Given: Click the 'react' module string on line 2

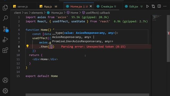Looking at the screenshot, I should point(104,21).
